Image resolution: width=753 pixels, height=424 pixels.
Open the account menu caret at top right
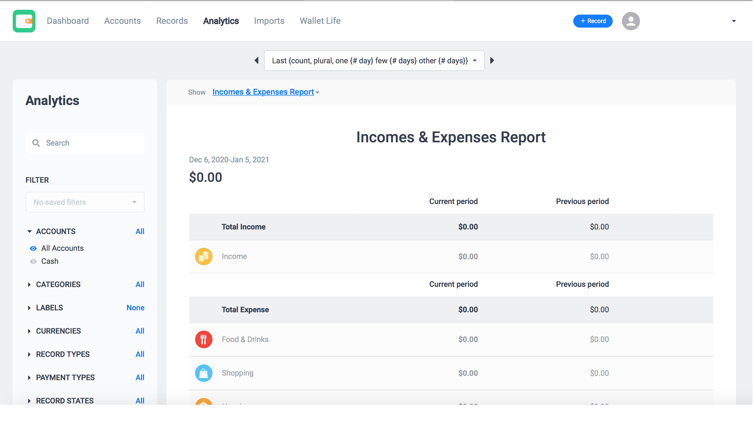[x=734, y=21]
